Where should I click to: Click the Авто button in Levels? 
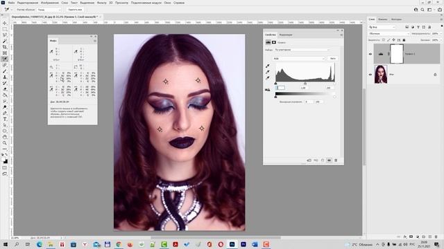point(333,58)
